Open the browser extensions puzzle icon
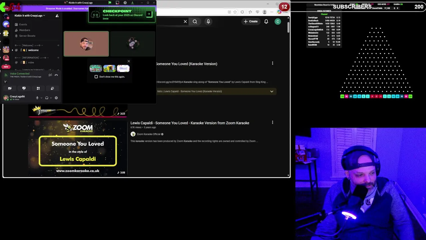This screenshot has height=240, width=426. click(242, 12)
